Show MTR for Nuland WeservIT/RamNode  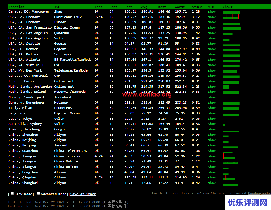(212, 92)
